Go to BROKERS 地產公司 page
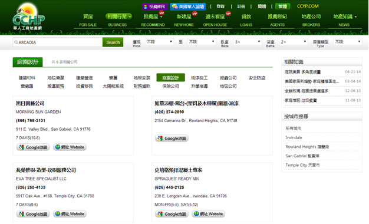Viewport: 369px width, 224px height. (x=311, y=20)
